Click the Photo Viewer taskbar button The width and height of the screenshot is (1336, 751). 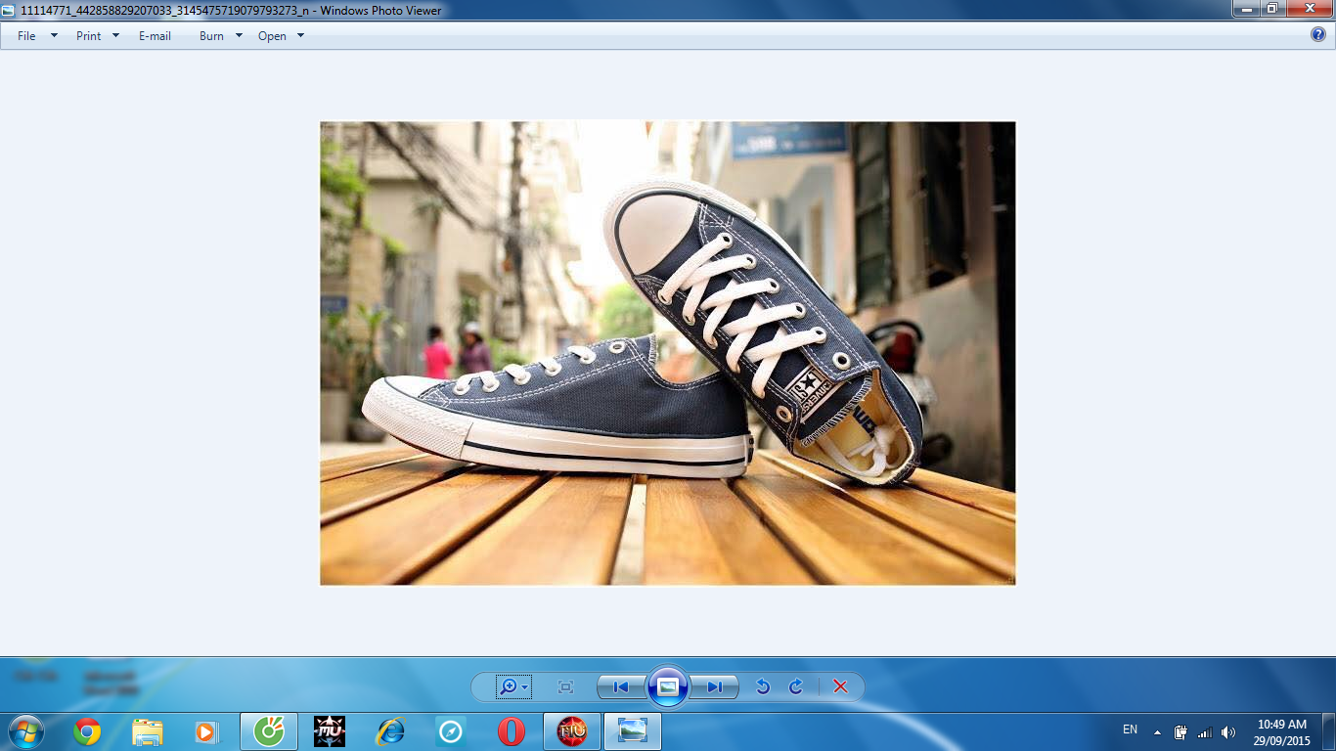pos(633,731)
